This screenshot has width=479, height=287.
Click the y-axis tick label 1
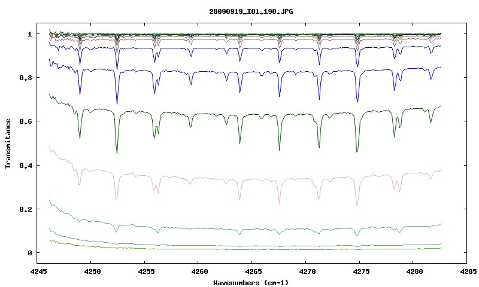coord(29,34)
